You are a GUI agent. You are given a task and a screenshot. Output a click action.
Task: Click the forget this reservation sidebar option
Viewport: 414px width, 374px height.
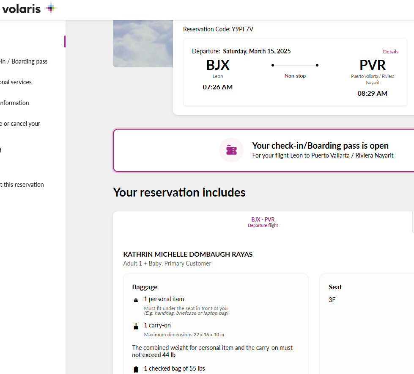pyautogui.click(x=22, y=184)
